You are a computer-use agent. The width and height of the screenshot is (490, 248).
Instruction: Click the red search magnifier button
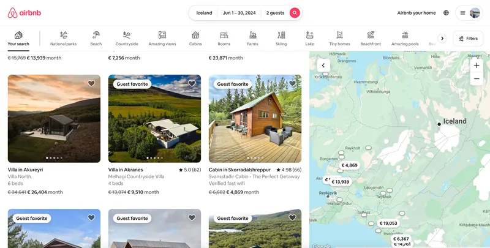295,13
